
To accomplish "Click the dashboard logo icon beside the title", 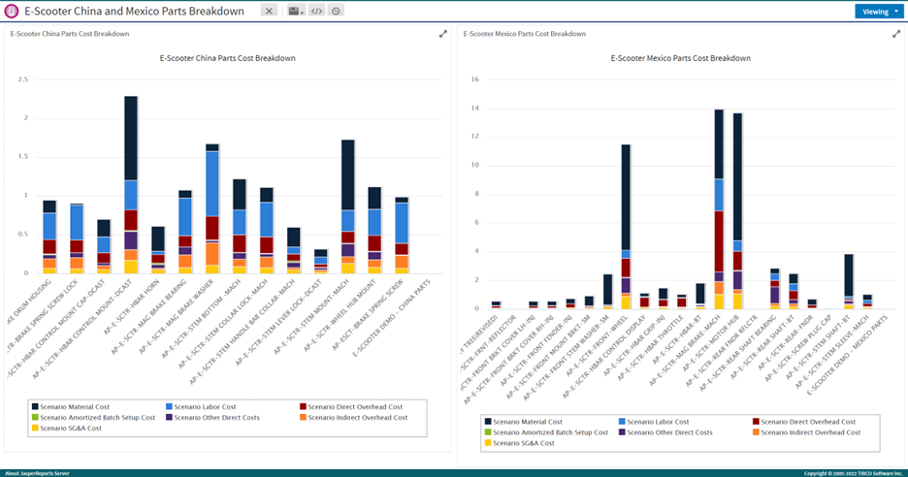I will (11, 11).
